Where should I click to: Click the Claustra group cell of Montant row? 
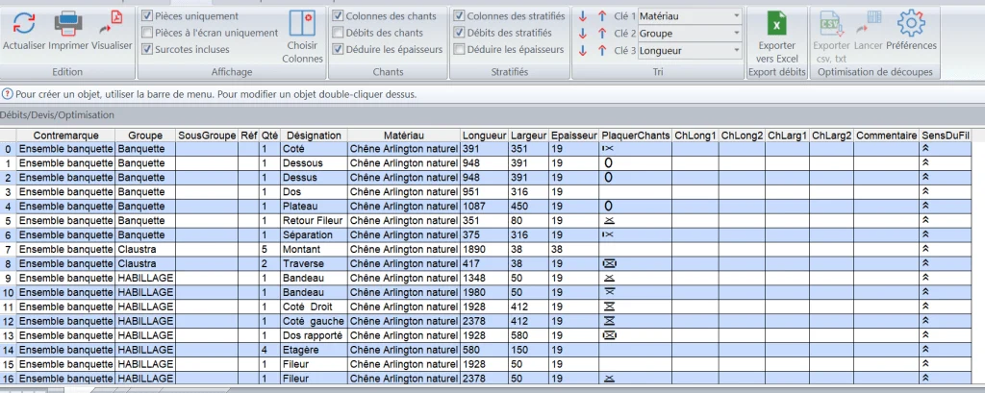coord(145,249)
